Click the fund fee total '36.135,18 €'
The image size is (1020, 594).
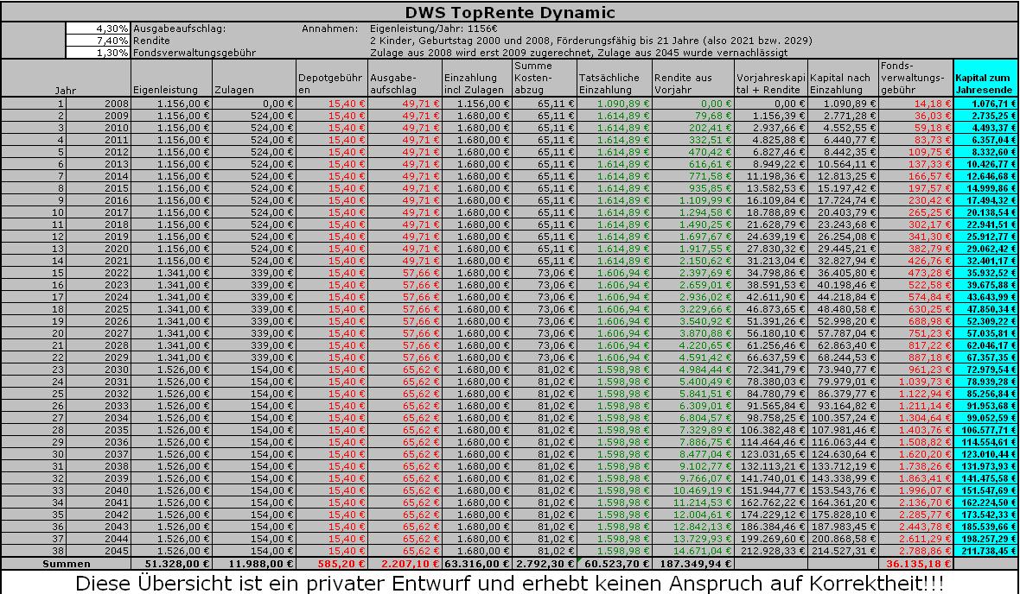pyautogui.click(x=916, y=564)
